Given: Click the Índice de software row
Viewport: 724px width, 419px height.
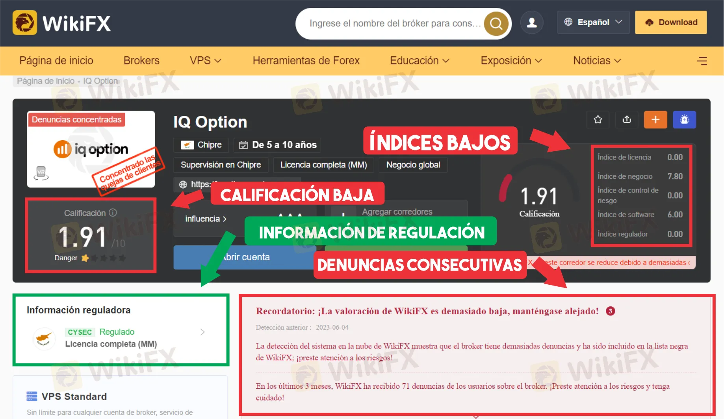Looking at the screenshot, I should point(640,215).
